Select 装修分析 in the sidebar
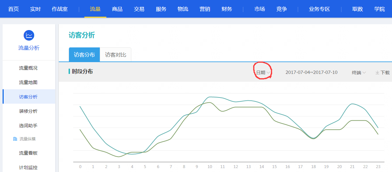Screen dimensions: 392x172 [28, 111]
